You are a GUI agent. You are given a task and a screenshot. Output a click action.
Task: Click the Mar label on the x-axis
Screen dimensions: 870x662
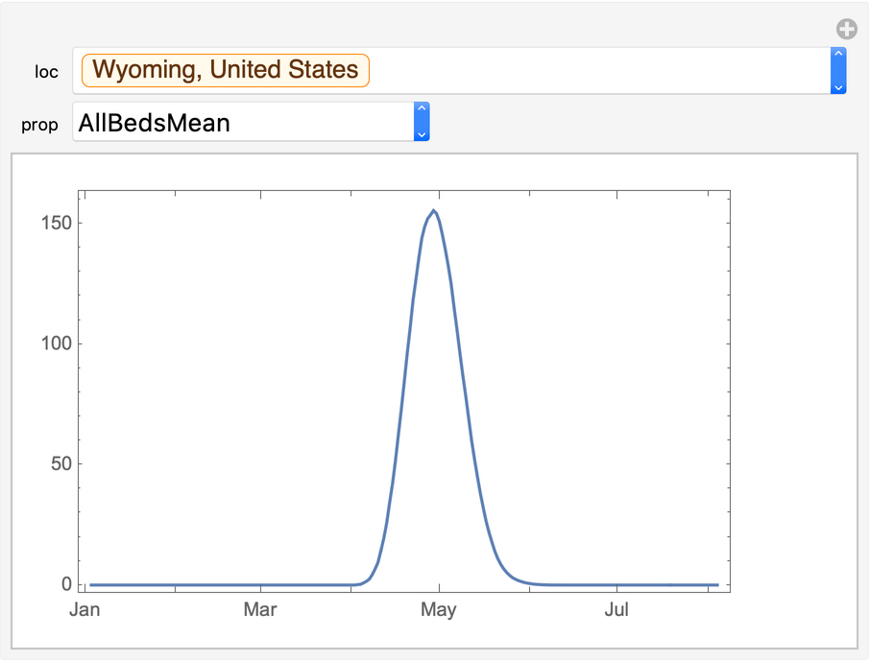click(260, 610)
